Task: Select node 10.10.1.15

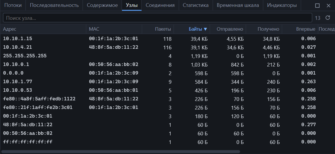Action: [167, 39]
